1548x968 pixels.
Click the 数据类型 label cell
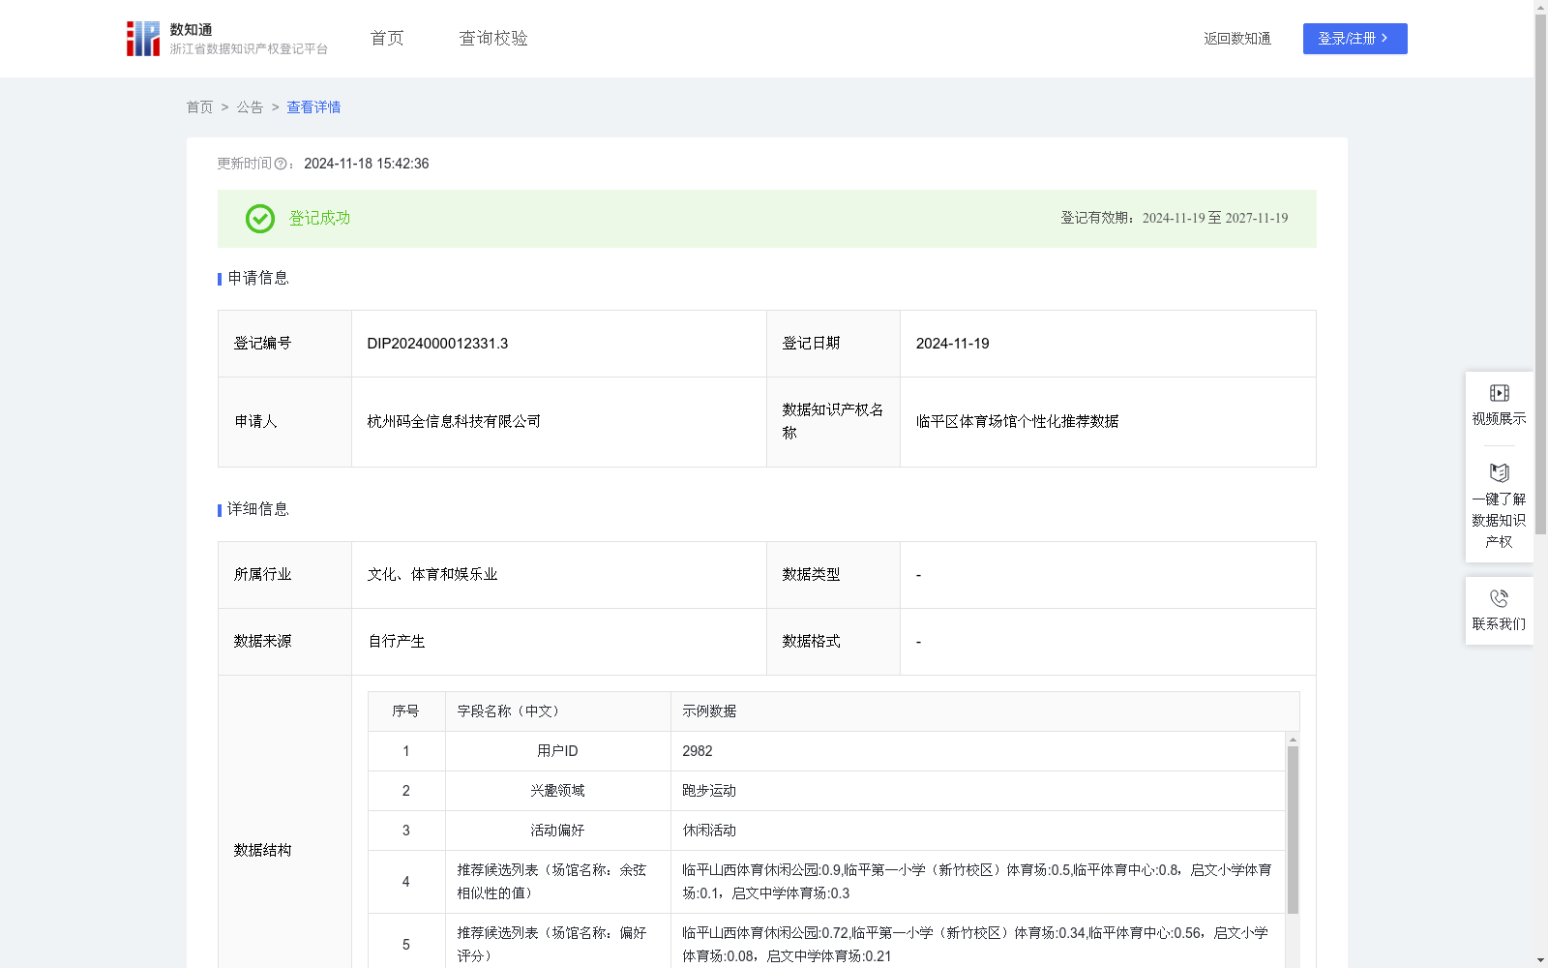(x=833, y=575)
